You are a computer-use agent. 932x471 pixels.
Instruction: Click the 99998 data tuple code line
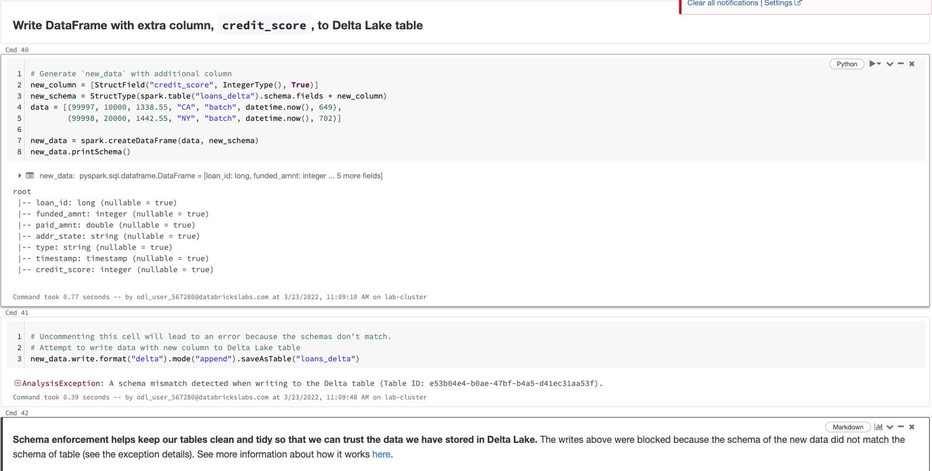(204, 118)
